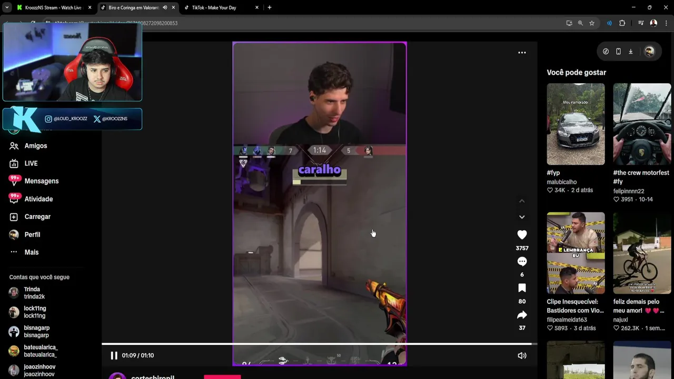Close the KroozzNS Stream tab
Image resolution: width=674 pixels, height=379 pixels.
pyautogui.click(x=90, y=8)
